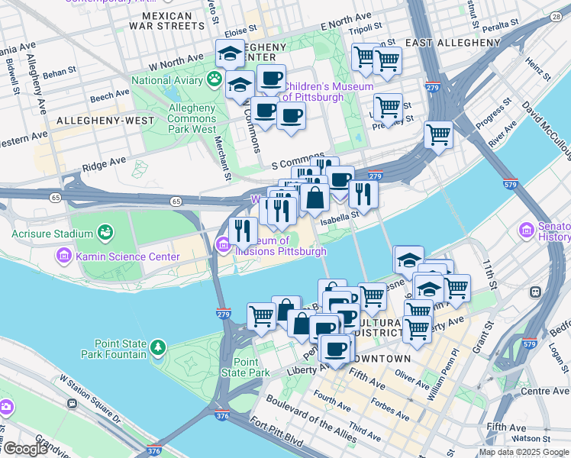Open the restaurant marker by Museum of Illusions

pos(244,232)
